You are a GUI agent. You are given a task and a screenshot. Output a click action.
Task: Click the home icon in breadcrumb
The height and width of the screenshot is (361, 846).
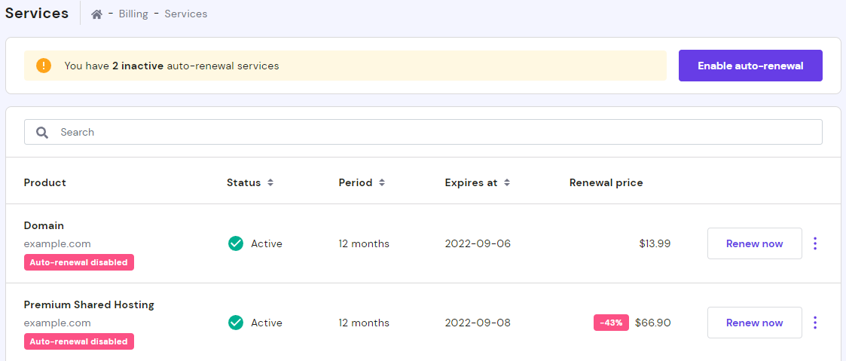(96, 14)
